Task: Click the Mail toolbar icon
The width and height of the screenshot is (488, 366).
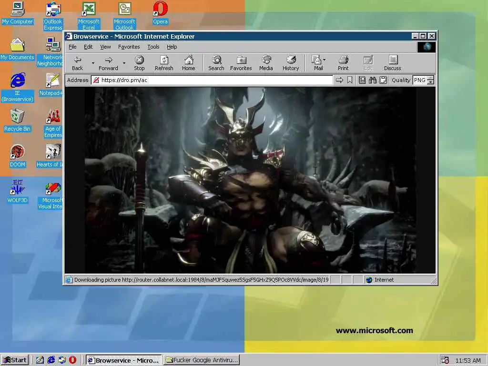Action: (317, 63)
